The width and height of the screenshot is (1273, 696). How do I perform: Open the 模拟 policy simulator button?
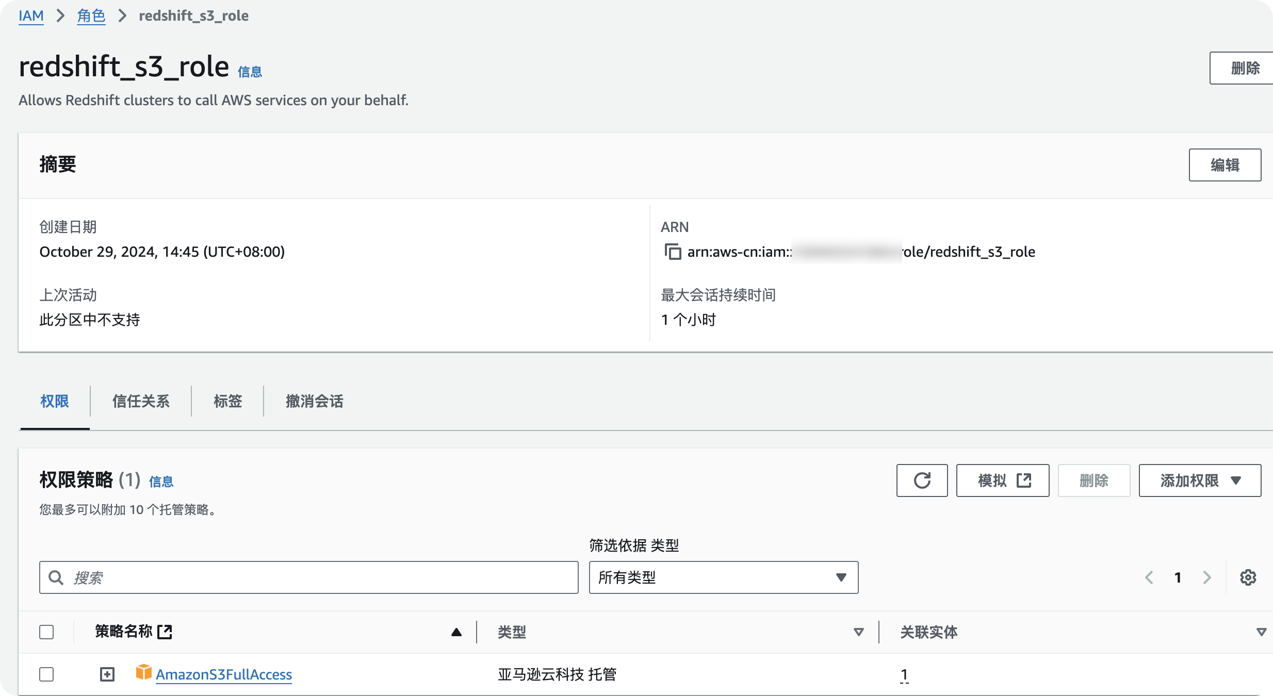pos(1003,480)
